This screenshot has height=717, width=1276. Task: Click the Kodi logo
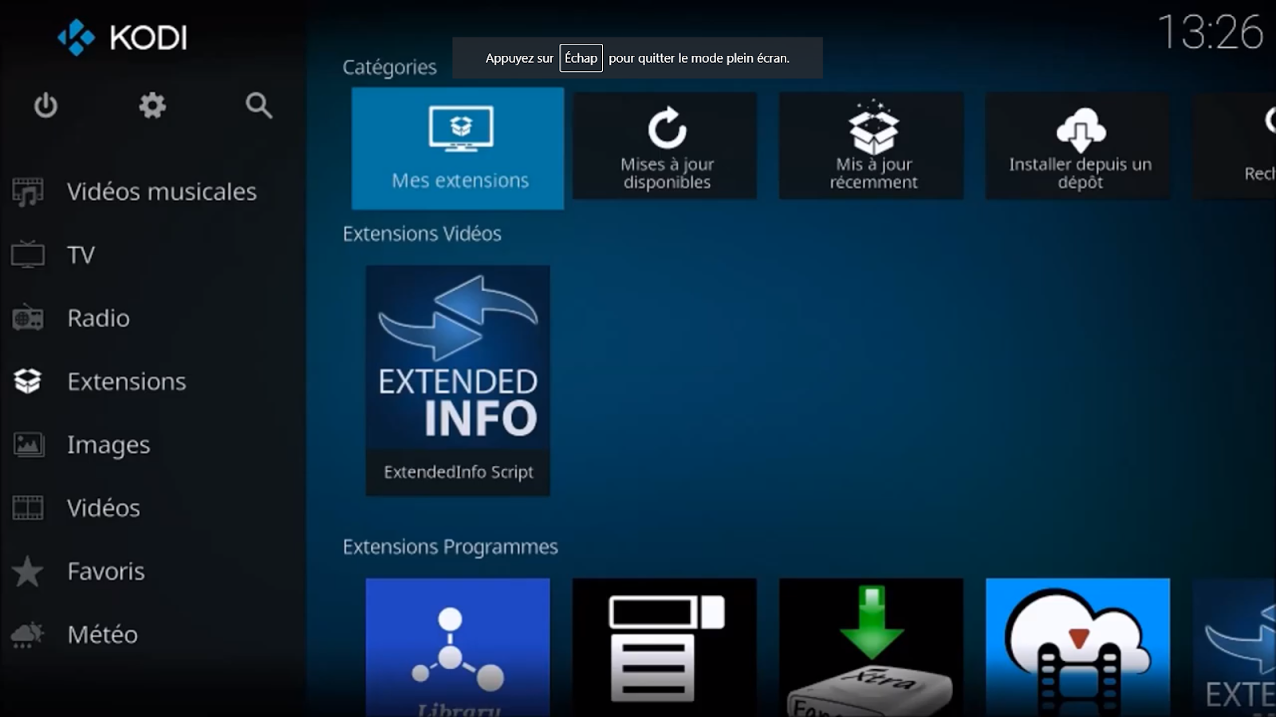pyautogui.click(x=122, y=37)
